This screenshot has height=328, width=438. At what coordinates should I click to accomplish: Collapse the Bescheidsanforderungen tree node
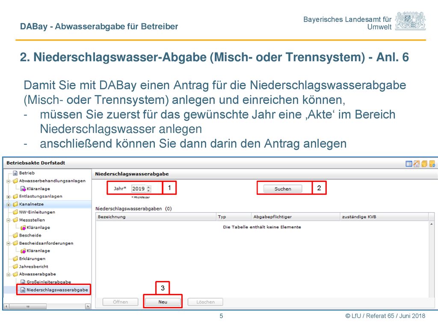point(9,243)
